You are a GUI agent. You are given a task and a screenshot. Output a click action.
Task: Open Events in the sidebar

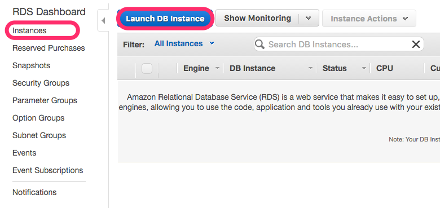pos(24,153)
